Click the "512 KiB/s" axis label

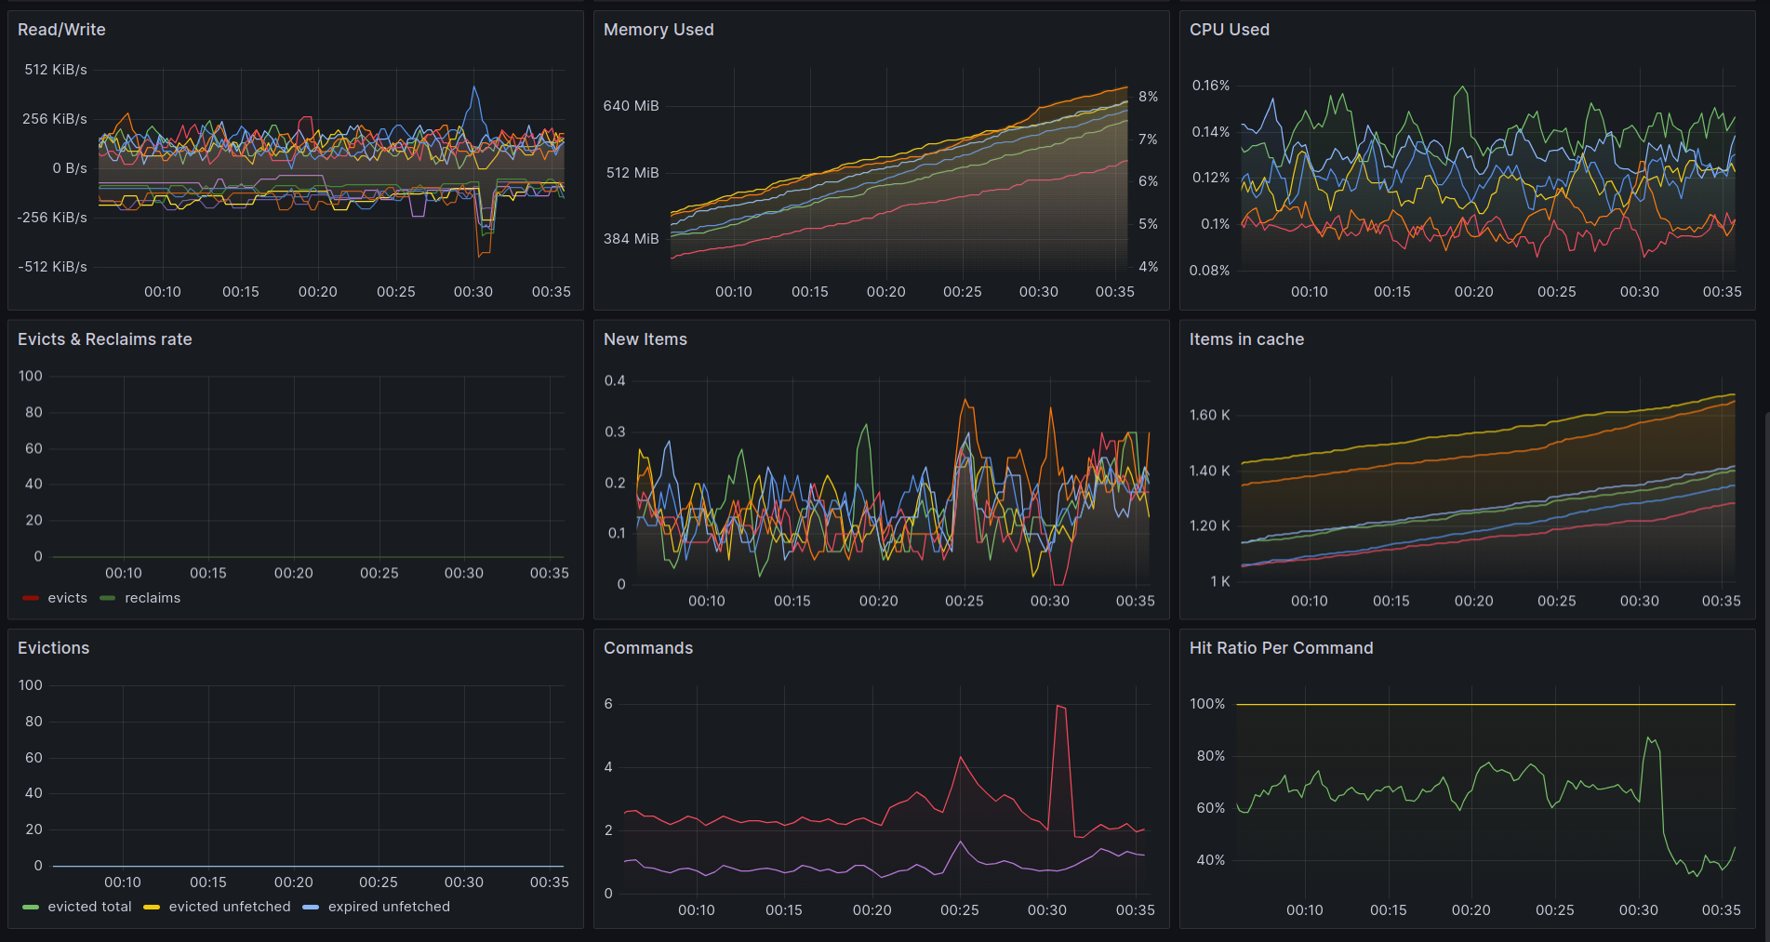[x=56, y=70]
